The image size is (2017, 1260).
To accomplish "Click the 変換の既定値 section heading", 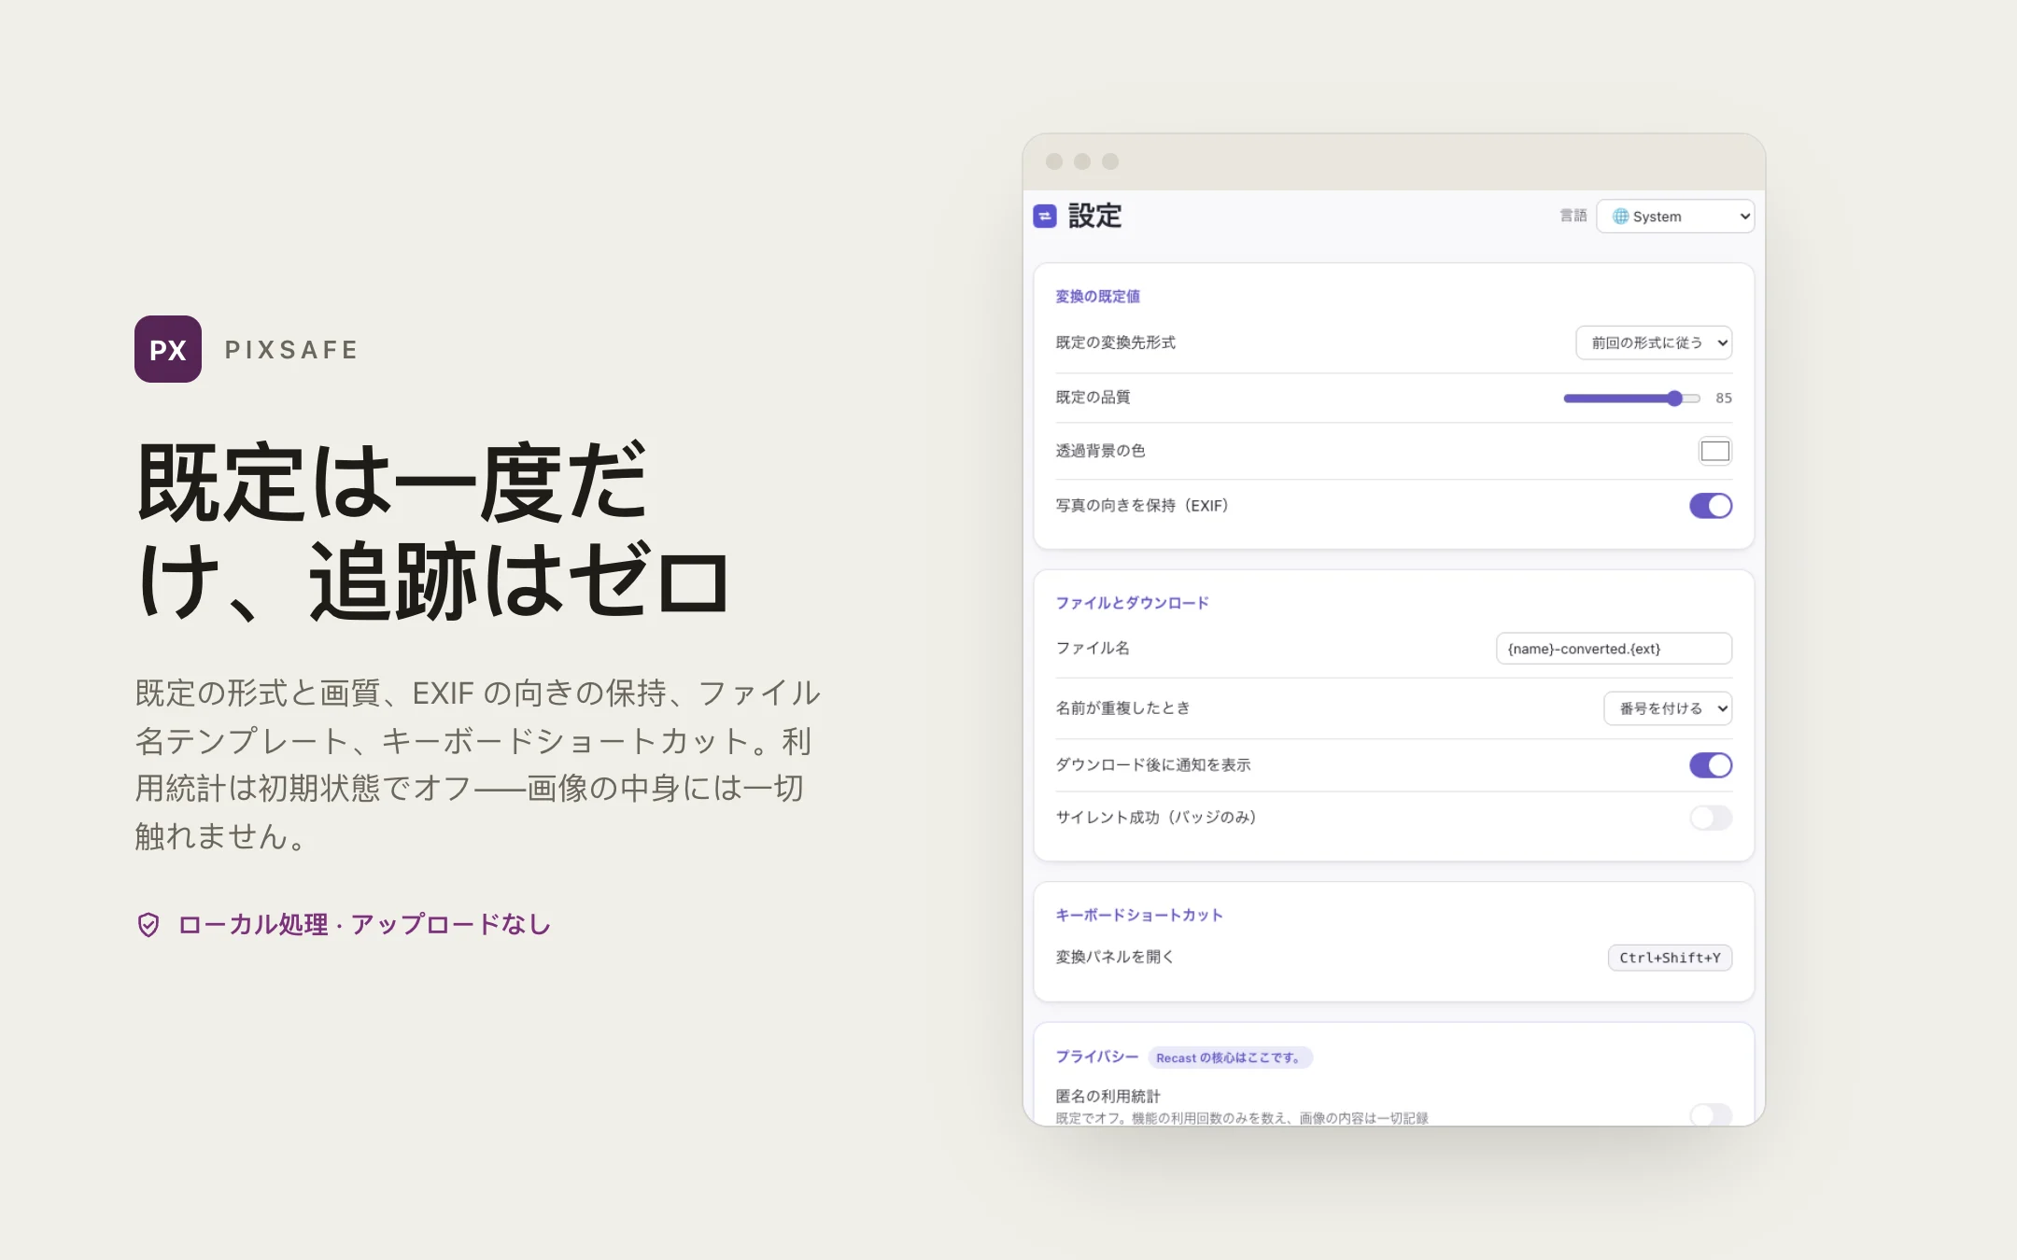I will coord(1097,297).
